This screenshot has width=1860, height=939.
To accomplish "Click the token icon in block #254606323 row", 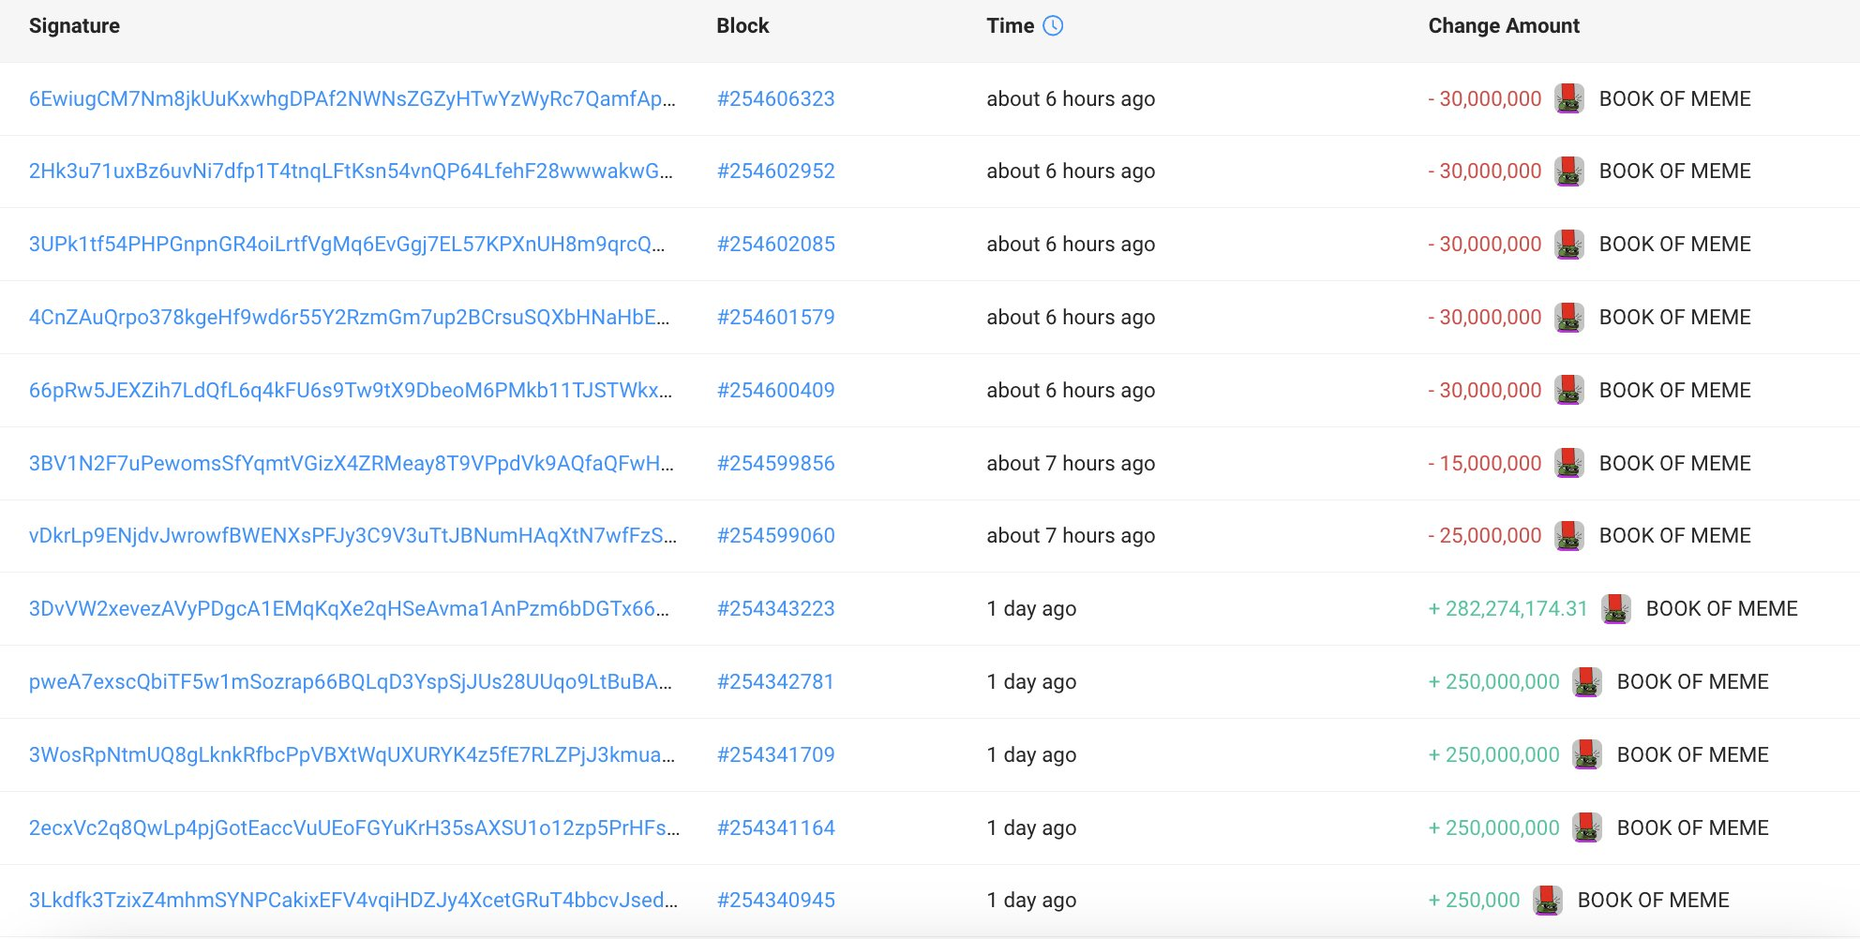I will click(1569, 98).
